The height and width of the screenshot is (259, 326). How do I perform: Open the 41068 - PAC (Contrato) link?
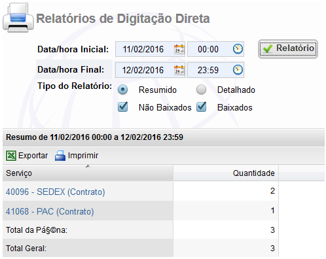[50, 211]
